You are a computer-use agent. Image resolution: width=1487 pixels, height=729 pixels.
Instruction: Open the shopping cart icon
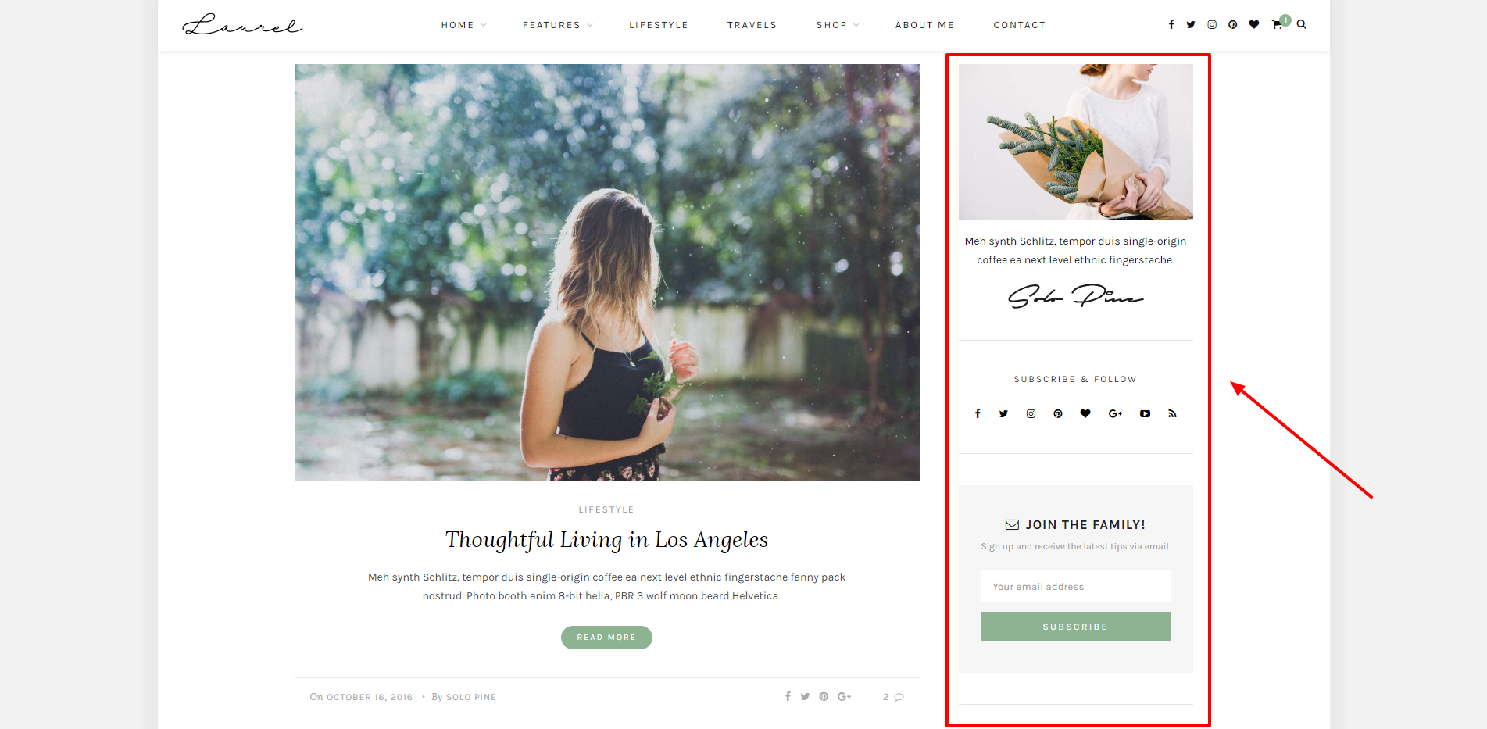[x=1277, y=25]
